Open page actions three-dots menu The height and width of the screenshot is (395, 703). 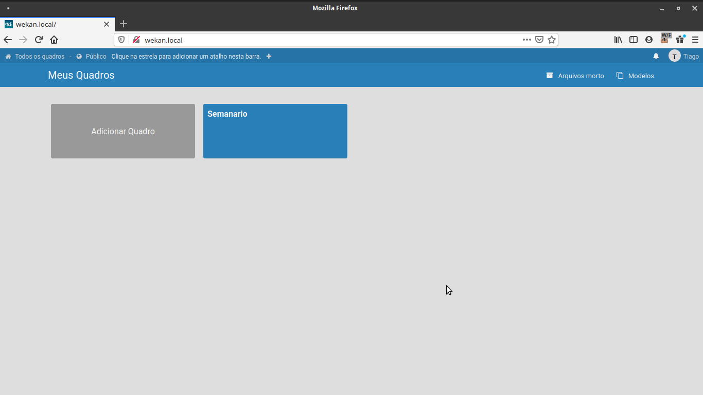point(526,40)
